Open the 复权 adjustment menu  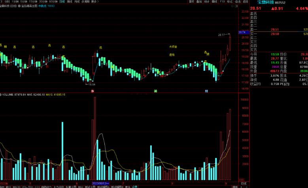pos(191,2)
